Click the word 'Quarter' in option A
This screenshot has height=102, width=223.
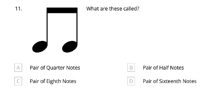[x=54, y=68]
